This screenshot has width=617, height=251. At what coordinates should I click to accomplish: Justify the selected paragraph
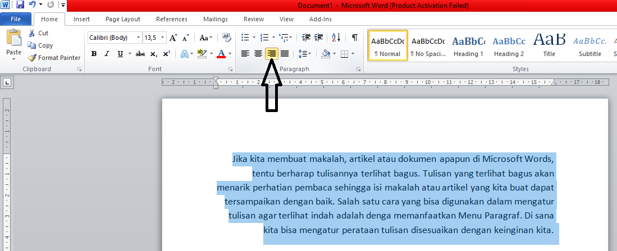pos(285,54)
